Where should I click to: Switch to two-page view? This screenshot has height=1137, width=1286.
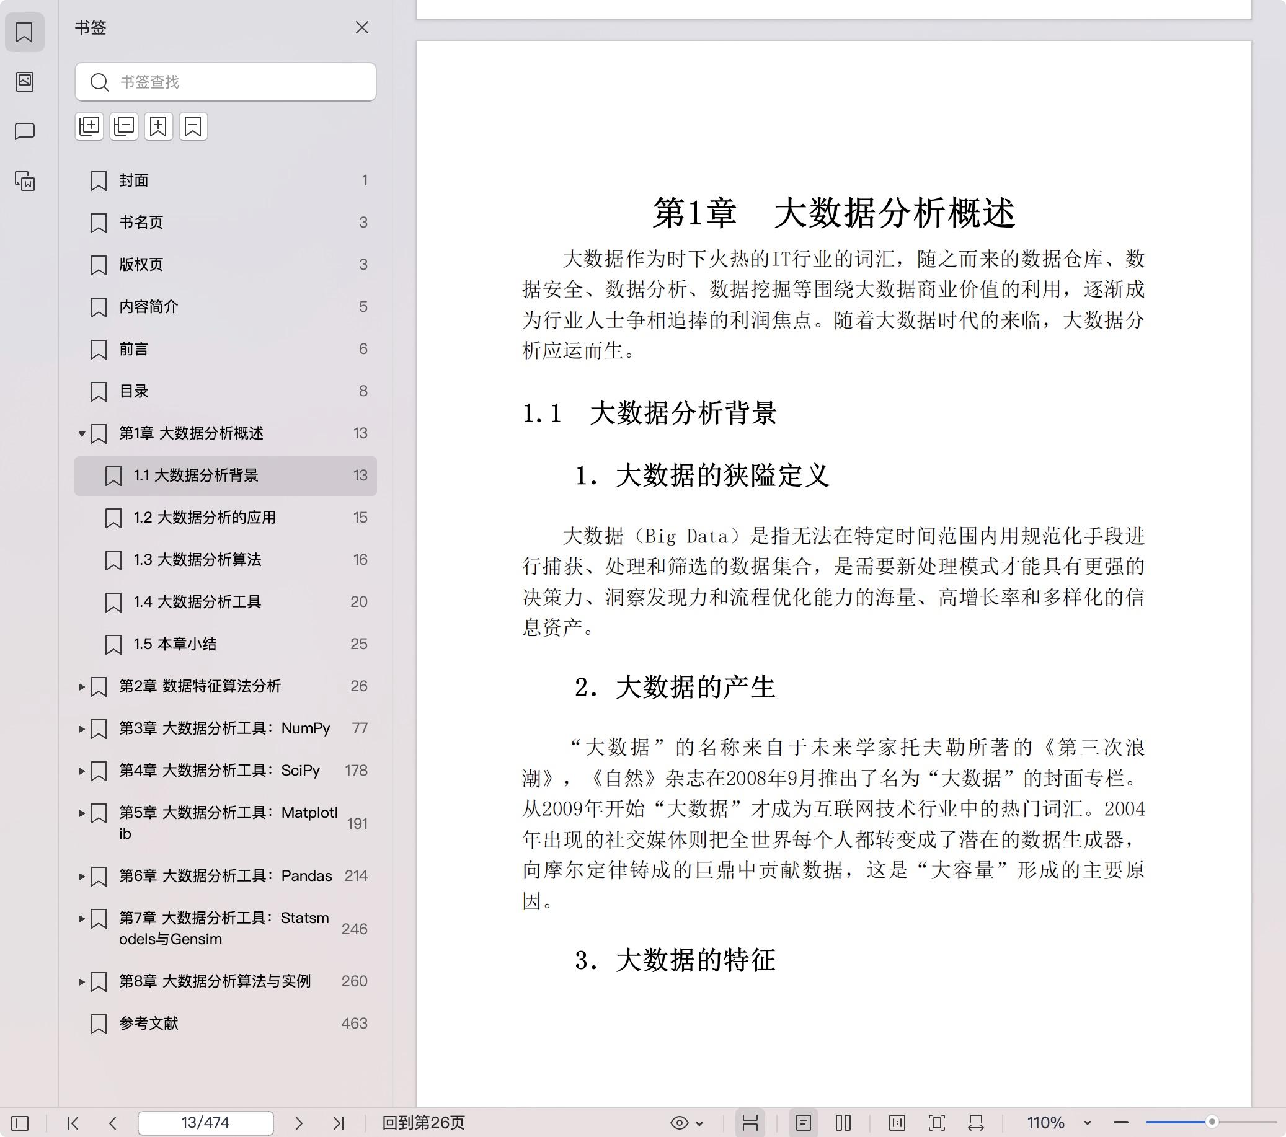pyautogui.click(x=843, y=1123)
